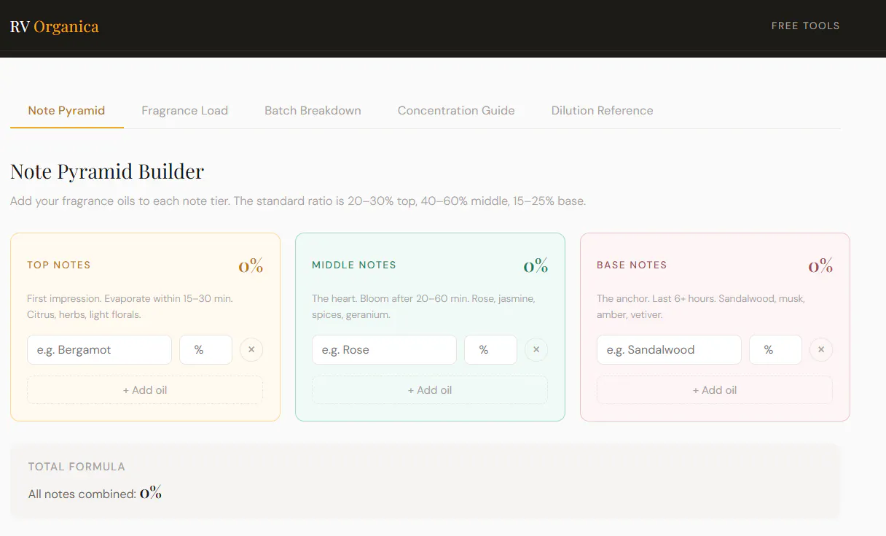Screen dimensions: 886x536
Task: Remove the Rose oil row
Action: (x=536, y=350)
